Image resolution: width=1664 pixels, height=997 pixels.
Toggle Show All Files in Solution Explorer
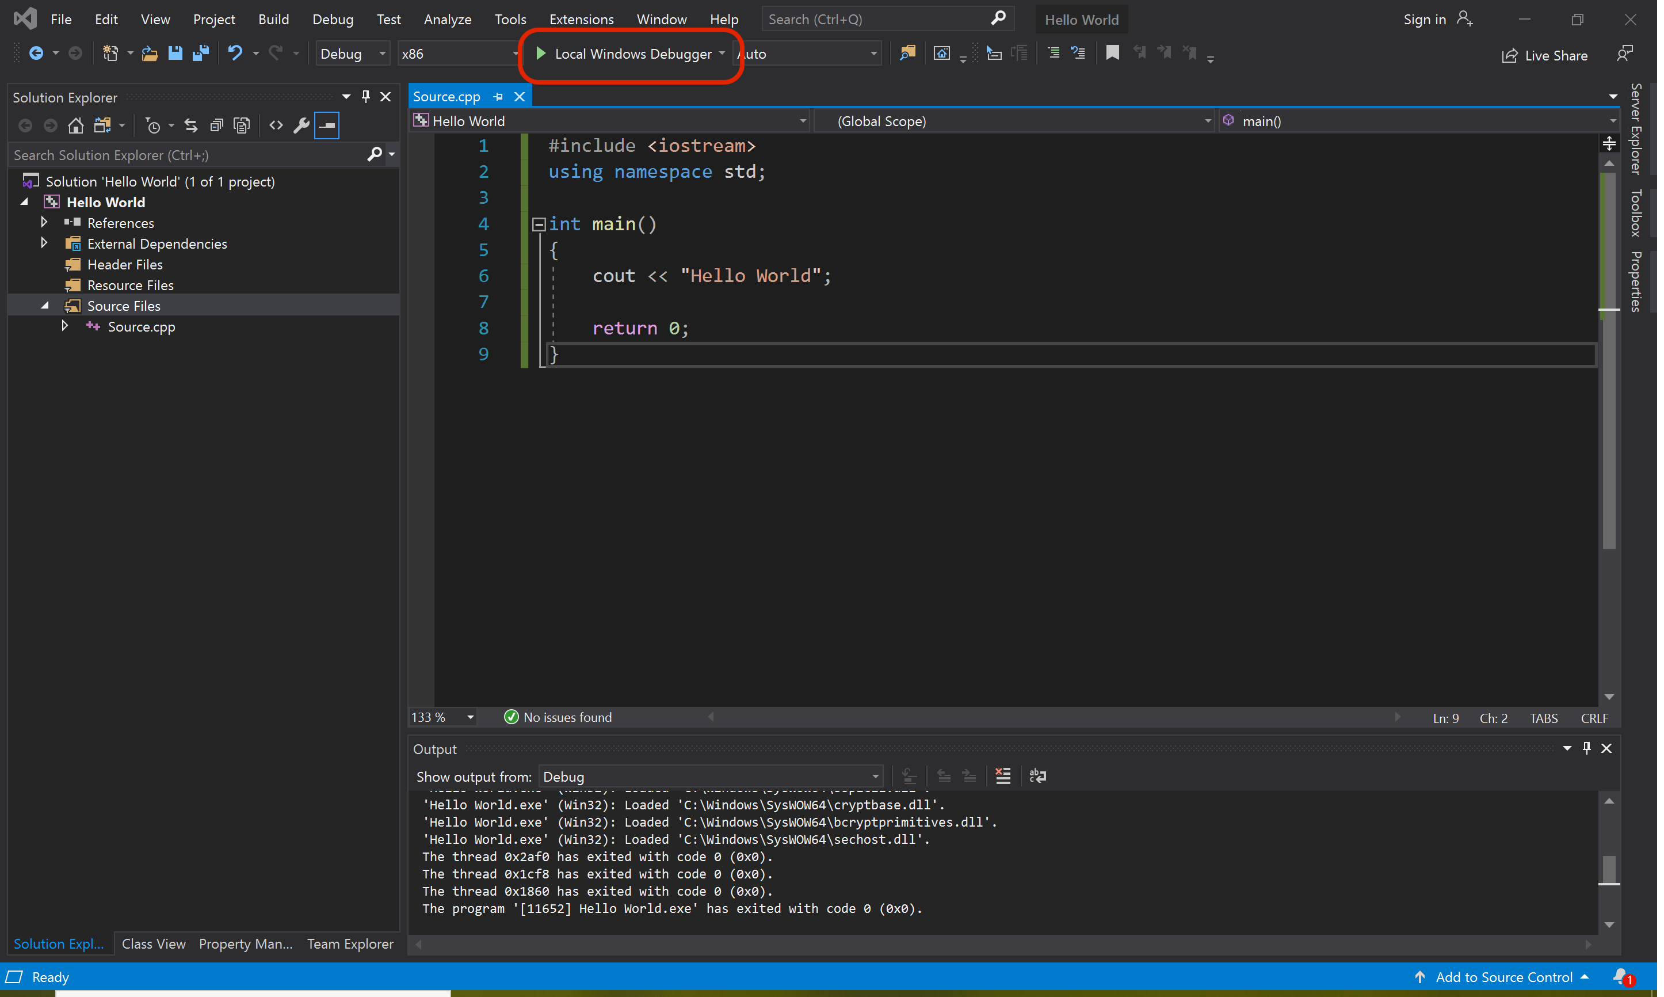(242, 125)
